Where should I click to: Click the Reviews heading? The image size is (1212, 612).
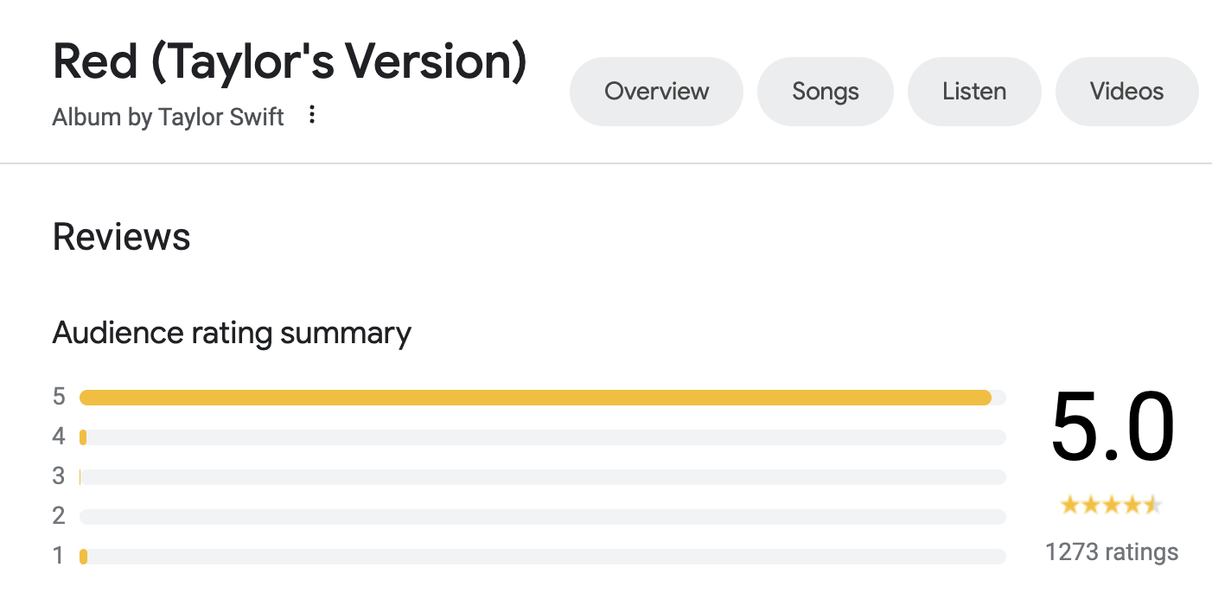click(121, 236)
